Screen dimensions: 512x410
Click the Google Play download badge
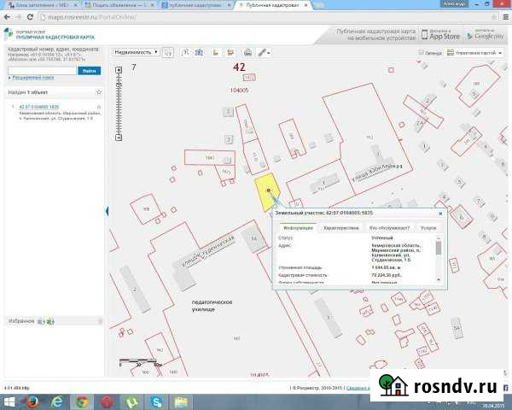(x=485, y=35)
